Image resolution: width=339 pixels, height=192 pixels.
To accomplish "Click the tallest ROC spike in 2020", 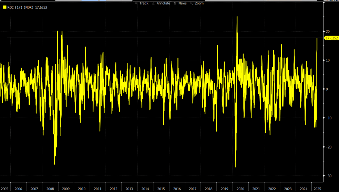I will [237, 17].
